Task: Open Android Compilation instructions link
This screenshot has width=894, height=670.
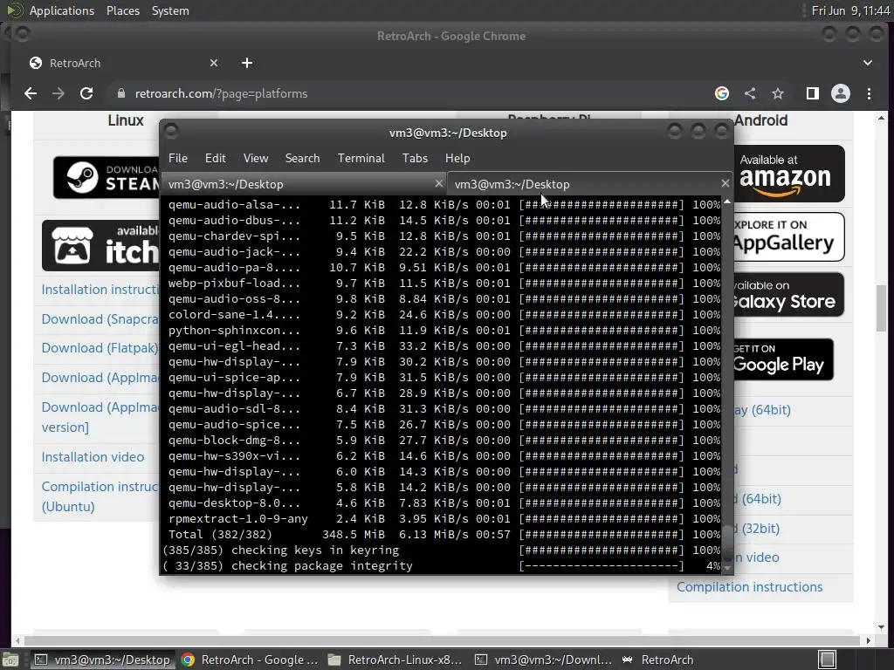Action: tap(750, 587)
